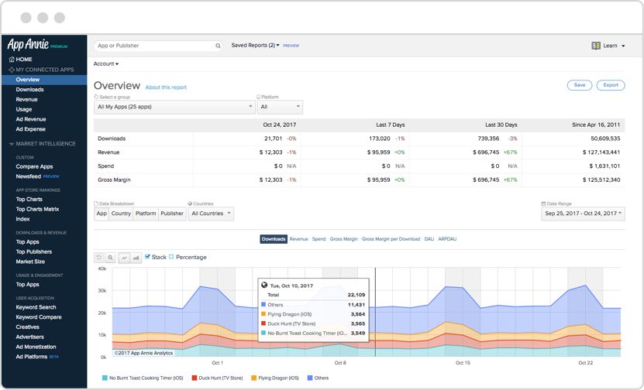Click the Export button
Image resolution: width=644 pixels, height=390 pixels.
(x=611, y=85)
